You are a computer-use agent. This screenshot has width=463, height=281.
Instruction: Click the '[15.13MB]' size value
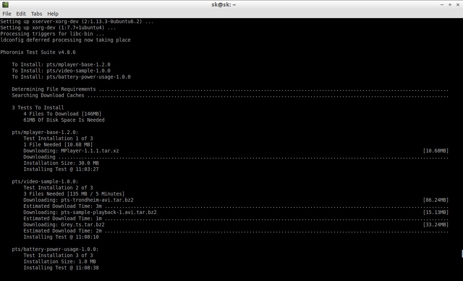436,212
